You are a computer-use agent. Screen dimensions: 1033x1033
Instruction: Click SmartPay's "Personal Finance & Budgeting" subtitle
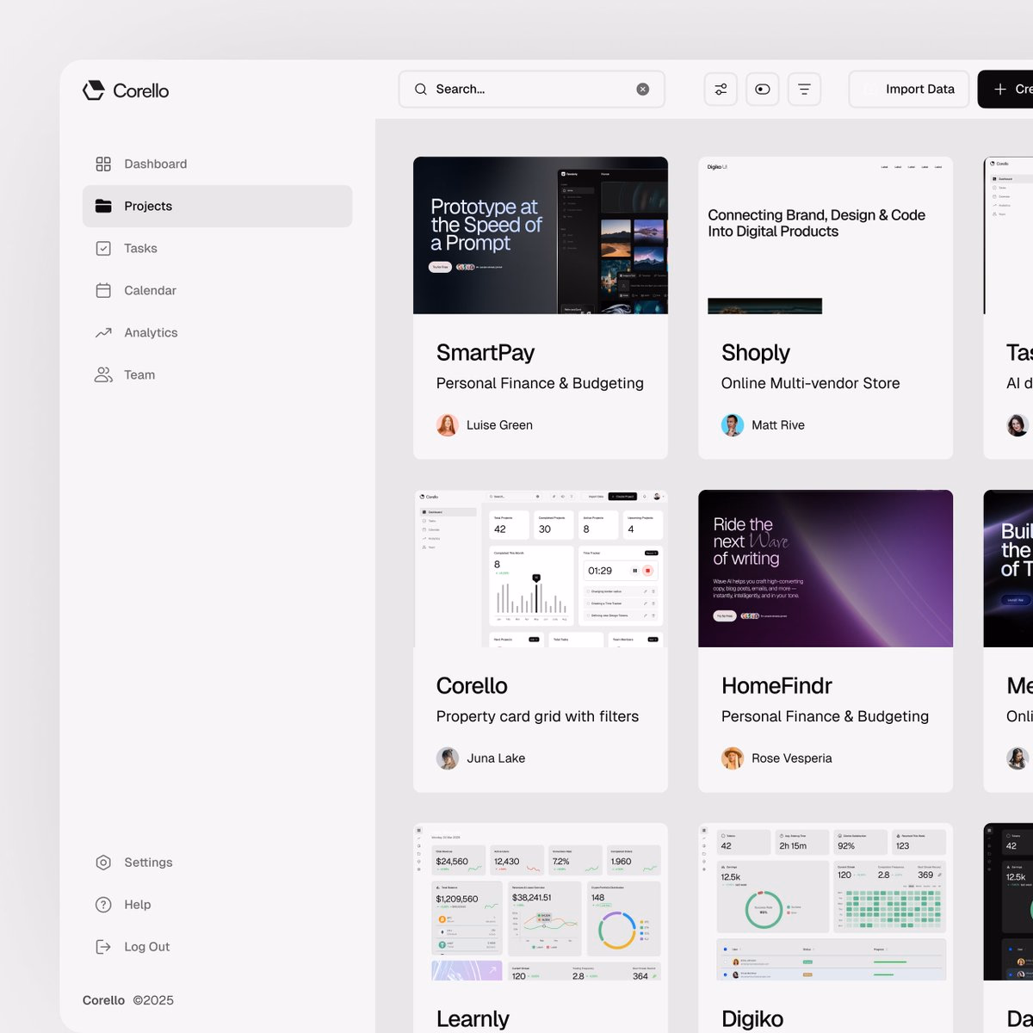(x=540, y=383)
